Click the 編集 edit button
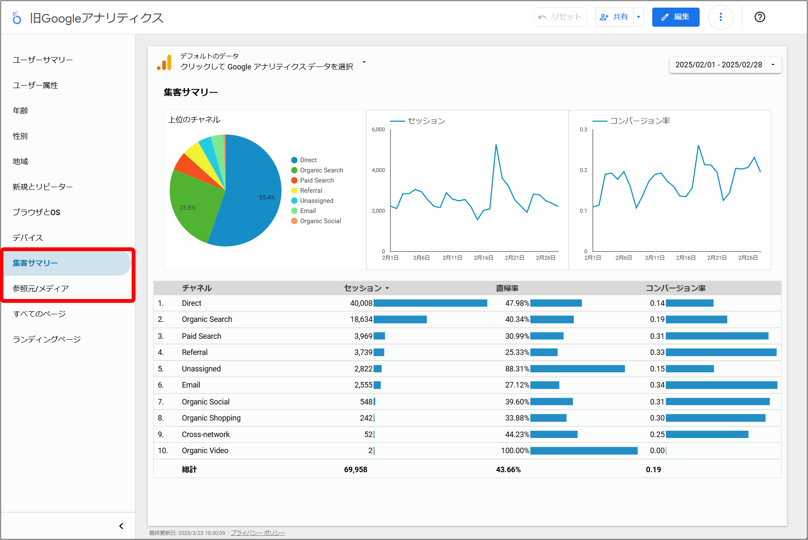Viewport: 808px width, 540px height. (676, 17)
